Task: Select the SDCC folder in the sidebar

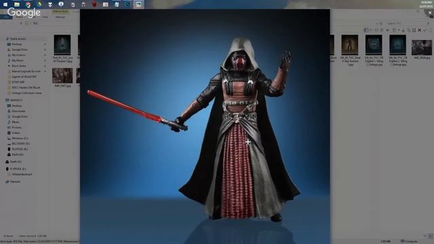Action: click(26, 87)
